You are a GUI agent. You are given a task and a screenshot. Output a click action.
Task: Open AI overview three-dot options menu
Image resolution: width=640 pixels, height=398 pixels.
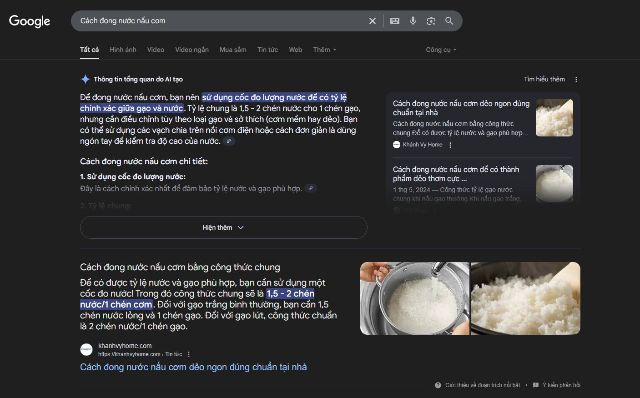(x=576, y=80)
